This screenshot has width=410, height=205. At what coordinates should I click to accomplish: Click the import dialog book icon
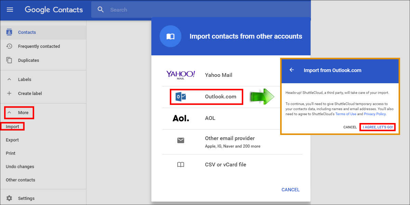pyautogui.click(x=170, y=36)
